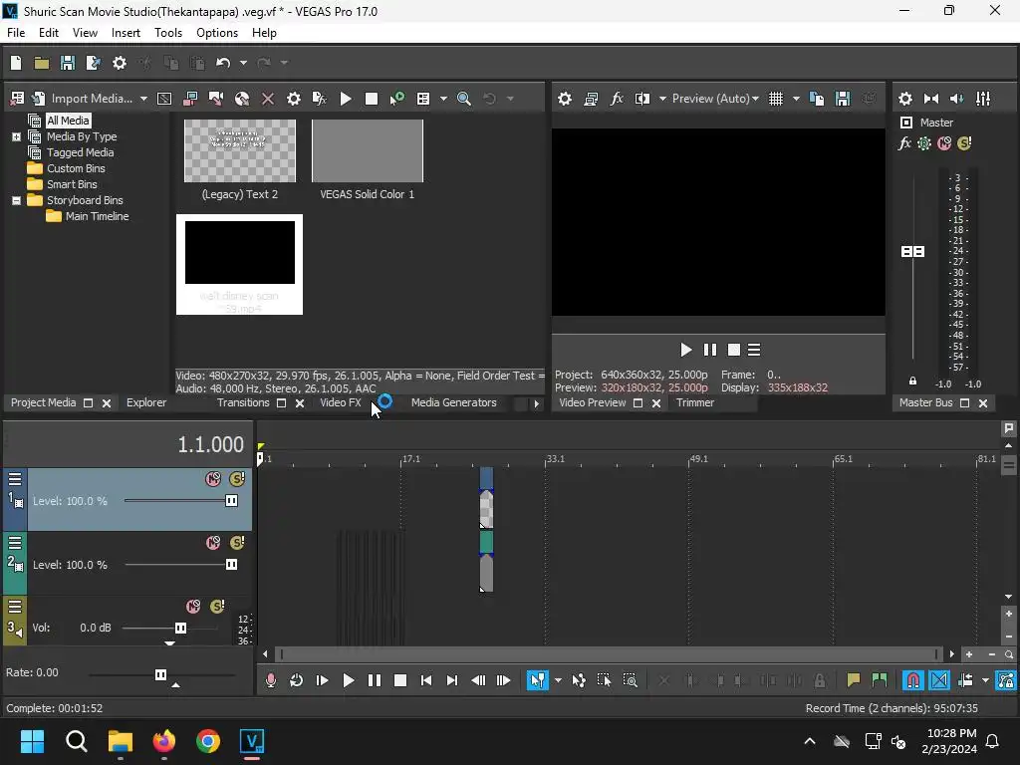1020x765 pixels.
Task: Open the media Views dropdown arrow
Action: tap(443, 99)
